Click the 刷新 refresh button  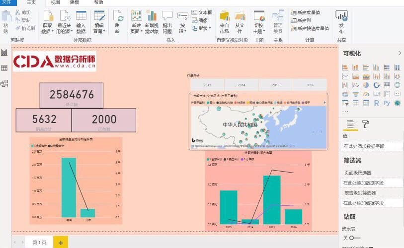pyautogui.click(x=117, y=22)
